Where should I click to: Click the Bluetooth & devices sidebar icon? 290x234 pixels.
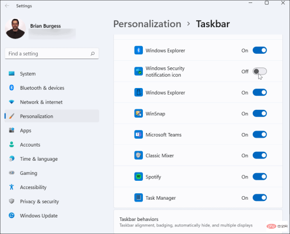click(x=12, y=87)
